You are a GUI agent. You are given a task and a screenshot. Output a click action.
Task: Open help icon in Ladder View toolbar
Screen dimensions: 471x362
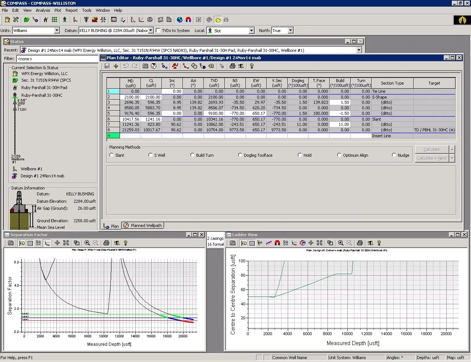pyautogui.click(x=379, y=243)
